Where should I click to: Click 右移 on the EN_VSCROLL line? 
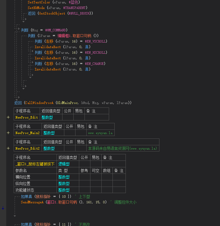click(x=50, y=41)
